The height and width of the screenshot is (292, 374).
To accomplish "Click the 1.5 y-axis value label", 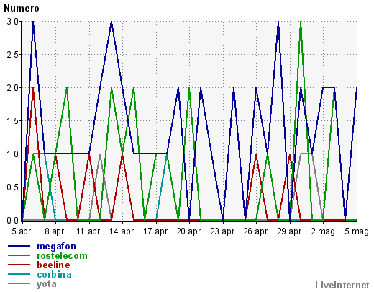I will tap(12, 121).
